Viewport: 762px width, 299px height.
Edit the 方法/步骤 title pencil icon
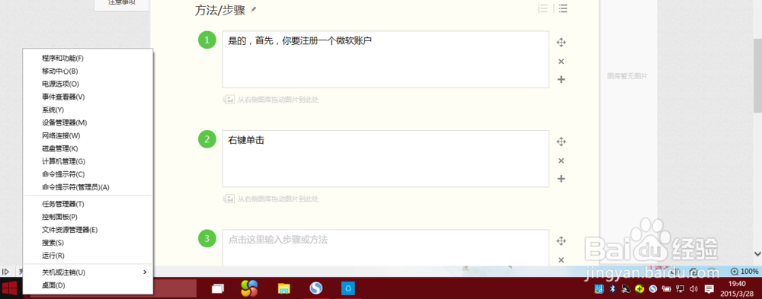pos(253,9)
